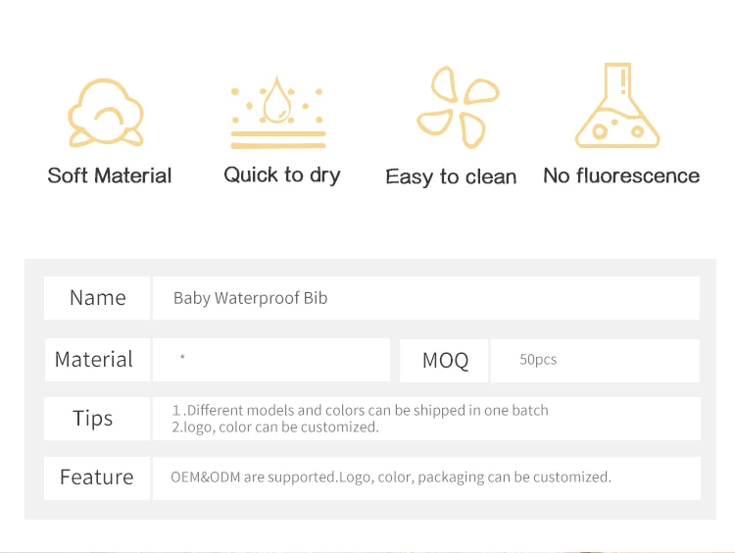The height and width of the screenshot is (553, 735).
Task: Click the Tips label cell
Action: click(93, 419)
